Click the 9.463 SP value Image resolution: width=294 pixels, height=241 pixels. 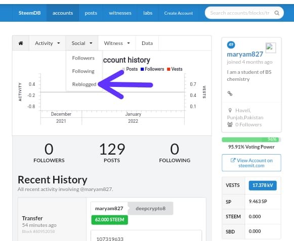pos(258,202)
